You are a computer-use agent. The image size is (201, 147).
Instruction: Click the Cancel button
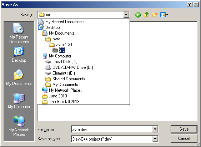pos(184,138)
